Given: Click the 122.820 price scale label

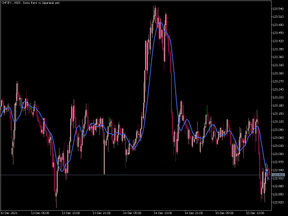Looking at the screenshot, I should click(x=278, y=202).
